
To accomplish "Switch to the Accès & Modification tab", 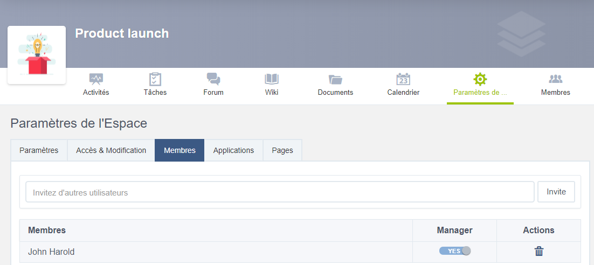I will pos(111,150).
